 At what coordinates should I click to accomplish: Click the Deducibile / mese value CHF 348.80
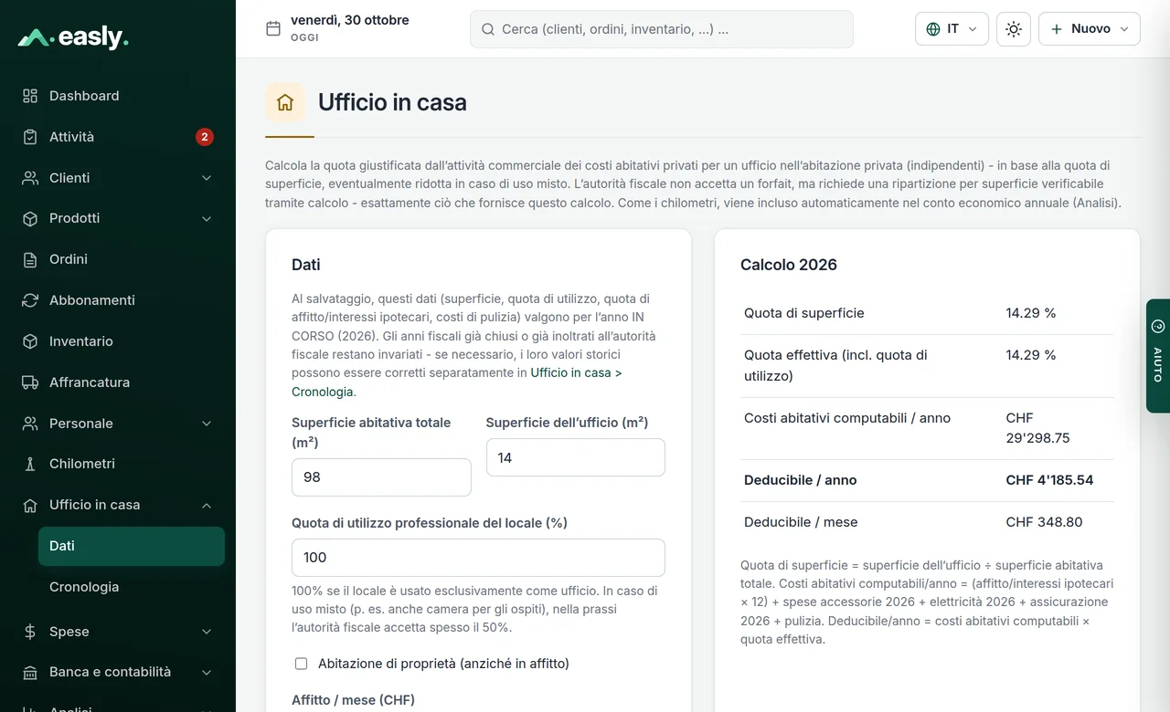tap(1044, 522)
